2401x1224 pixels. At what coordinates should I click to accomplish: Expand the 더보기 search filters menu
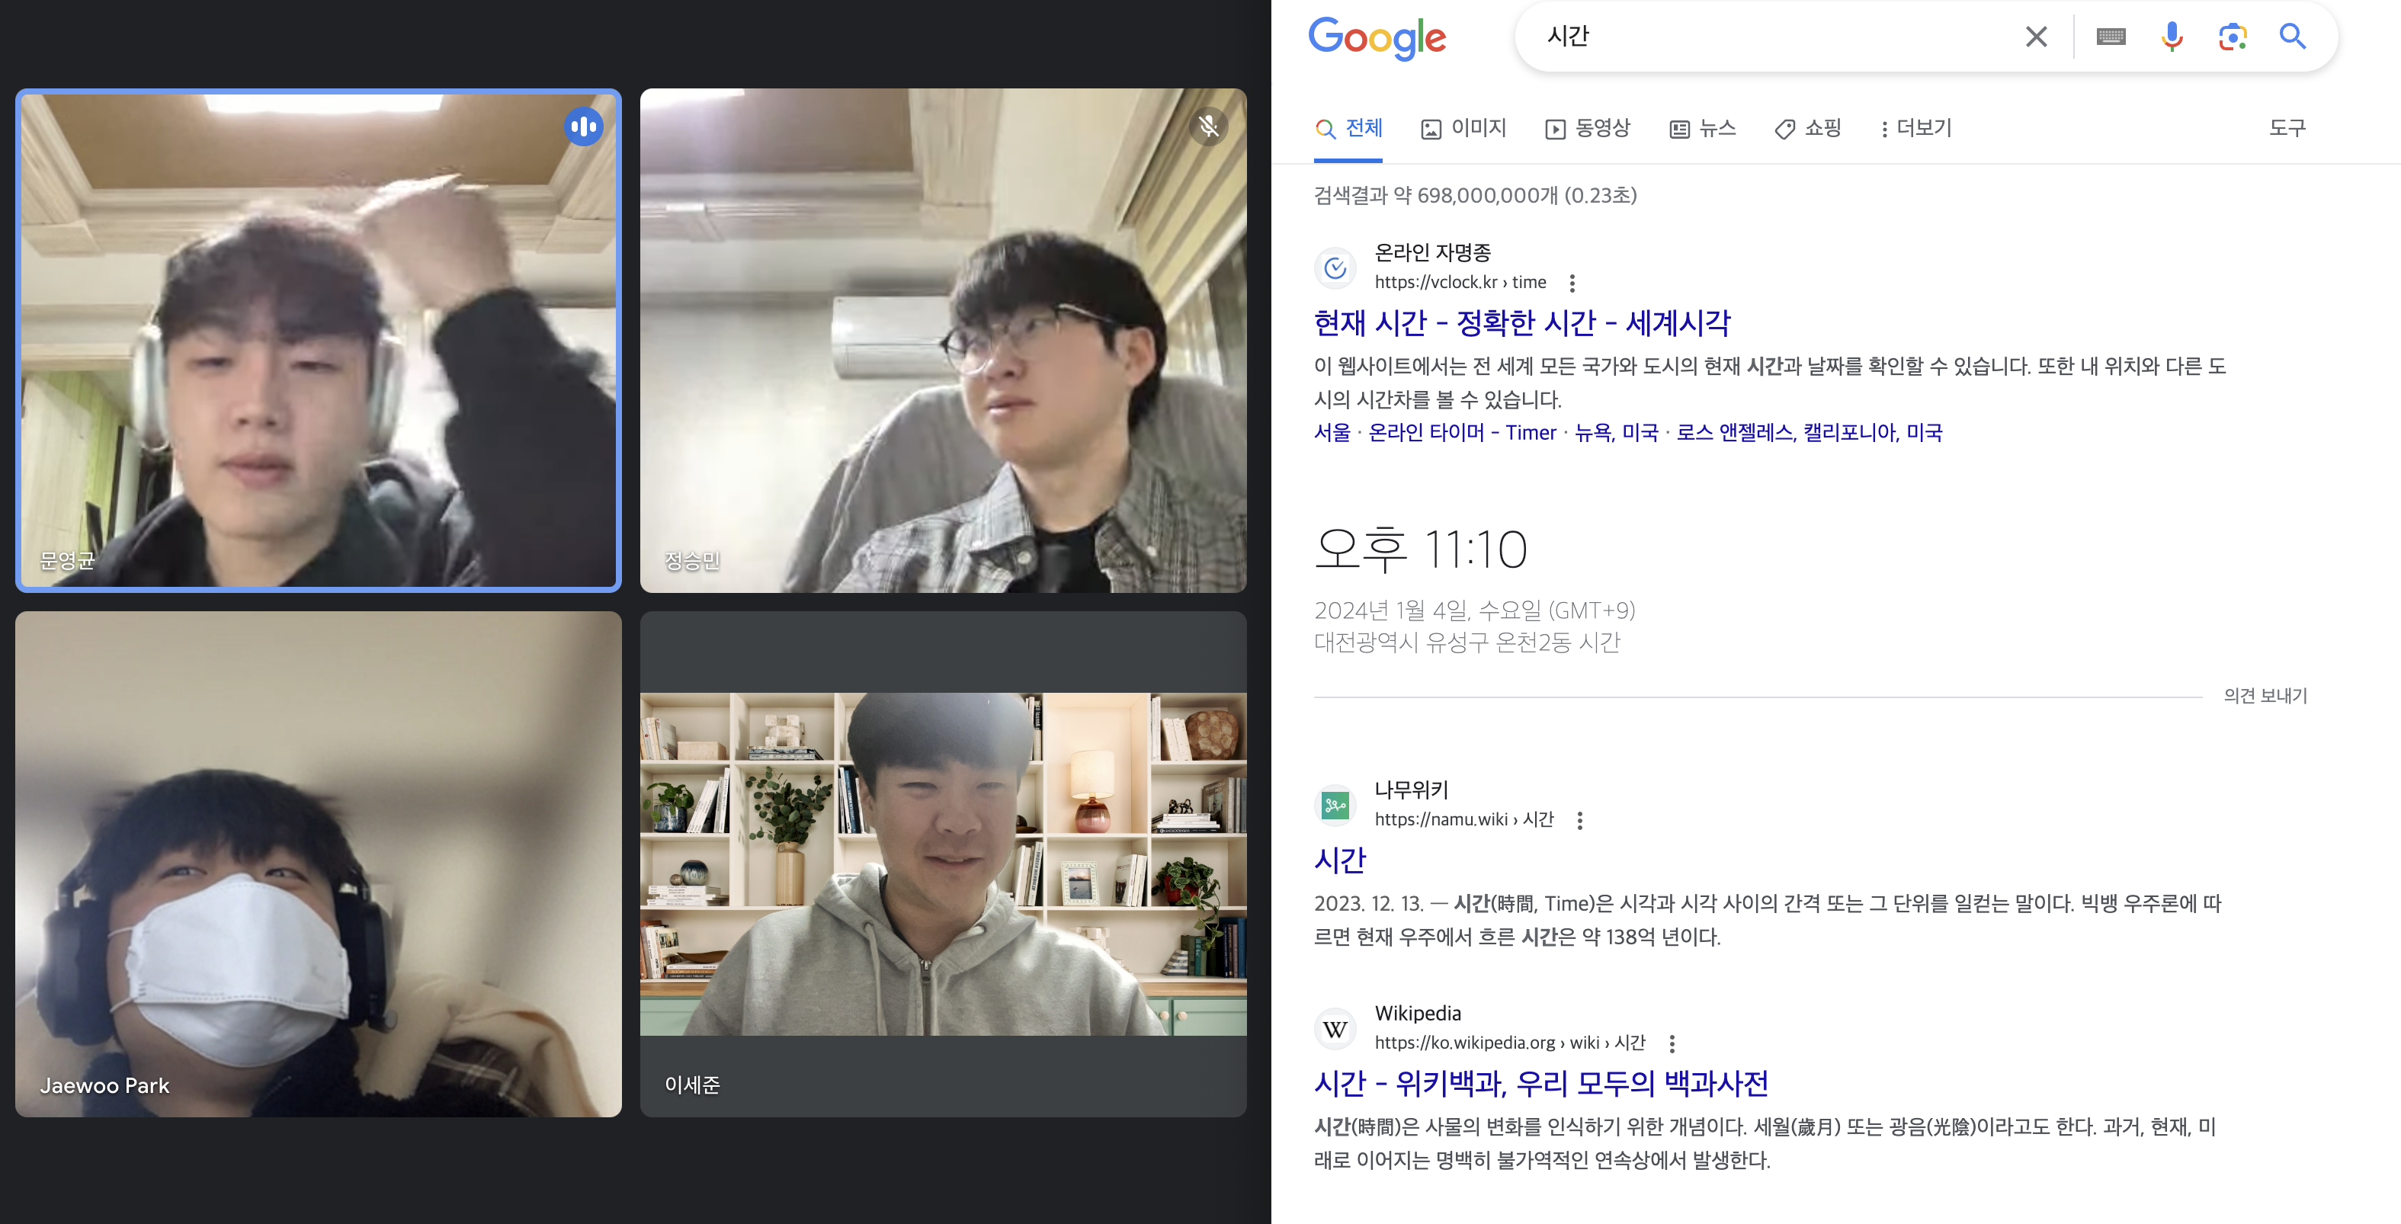pos(1915,128)
